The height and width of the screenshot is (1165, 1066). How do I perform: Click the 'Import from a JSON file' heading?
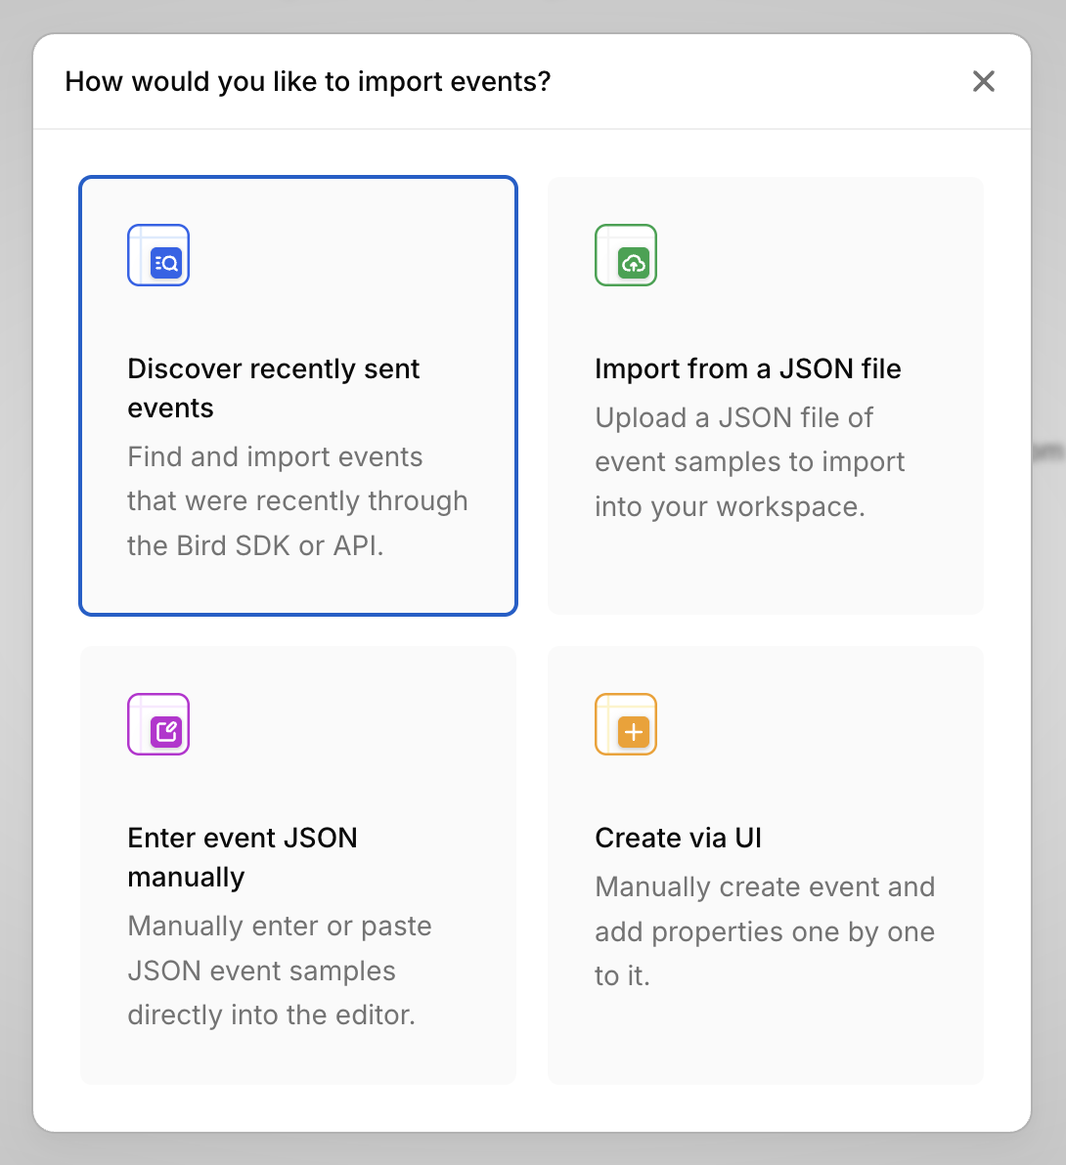(x=748, y=368)
